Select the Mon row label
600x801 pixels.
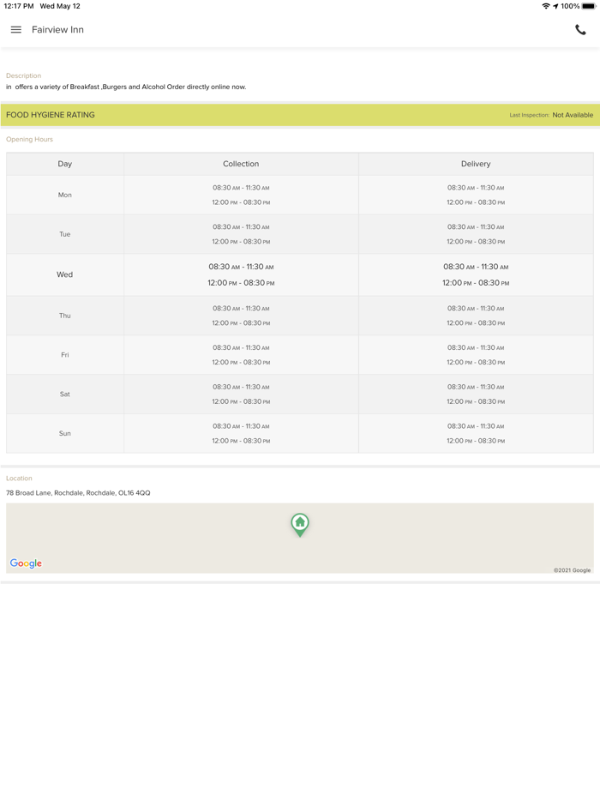pos(65,195)
